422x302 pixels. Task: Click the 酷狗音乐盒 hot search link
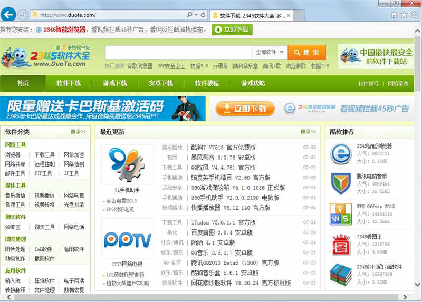245,66
